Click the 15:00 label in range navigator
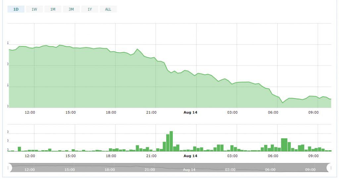 70,169
